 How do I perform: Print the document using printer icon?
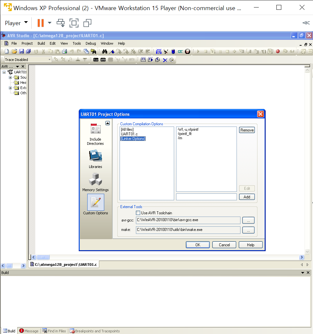tap(65, 51)
